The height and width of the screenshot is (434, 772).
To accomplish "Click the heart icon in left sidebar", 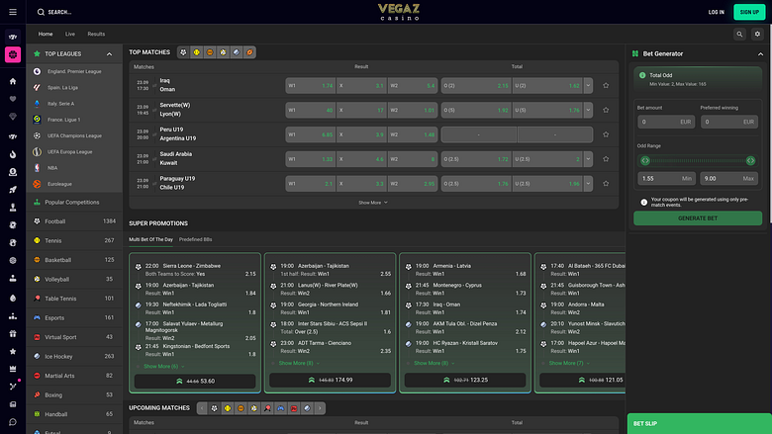I will click(13, 99).
